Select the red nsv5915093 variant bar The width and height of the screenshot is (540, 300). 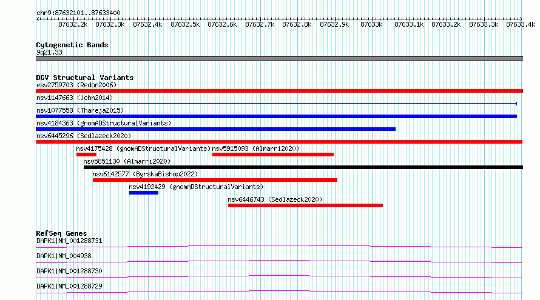273,155
